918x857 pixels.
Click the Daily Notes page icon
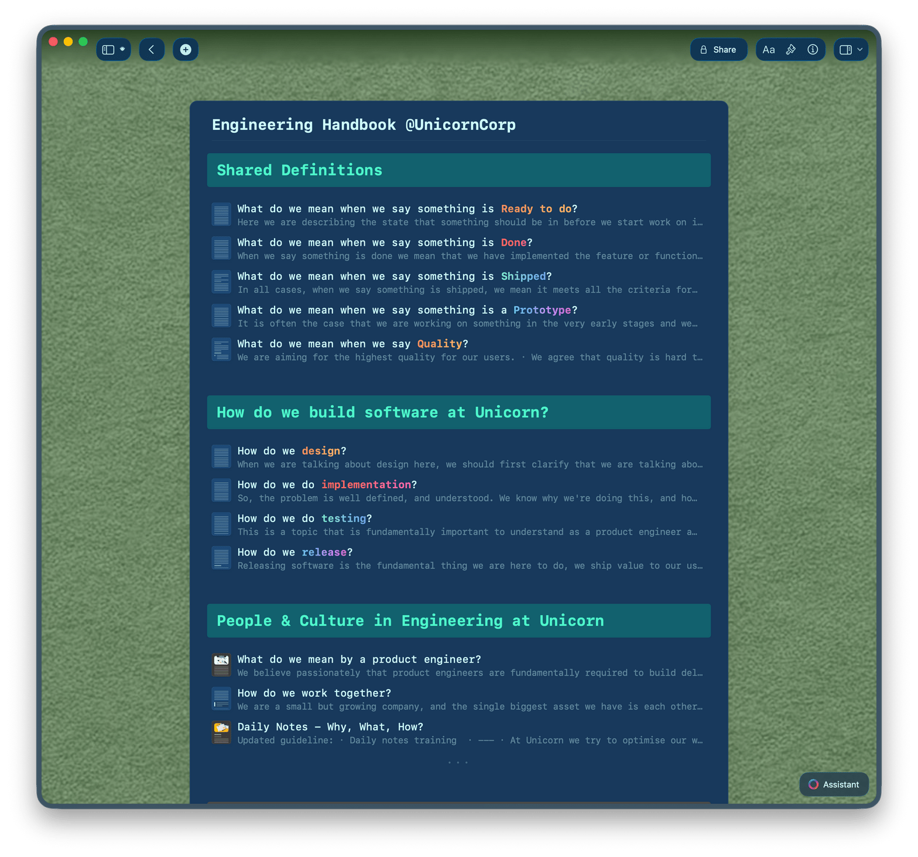pyautogui.click(x=221, y=732)
